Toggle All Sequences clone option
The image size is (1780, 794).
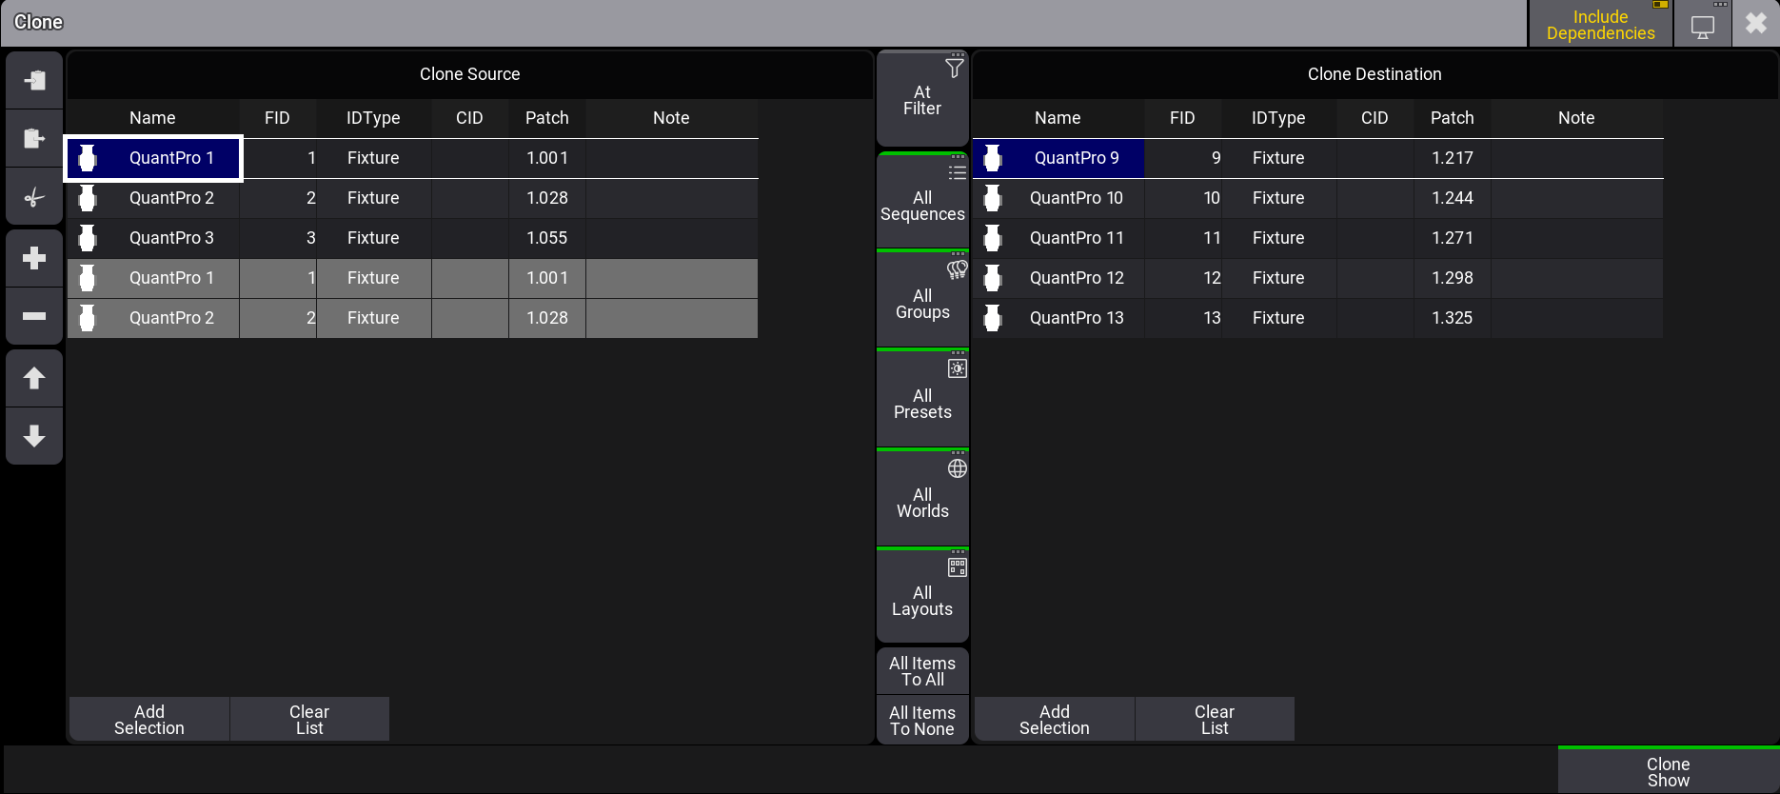922,200
